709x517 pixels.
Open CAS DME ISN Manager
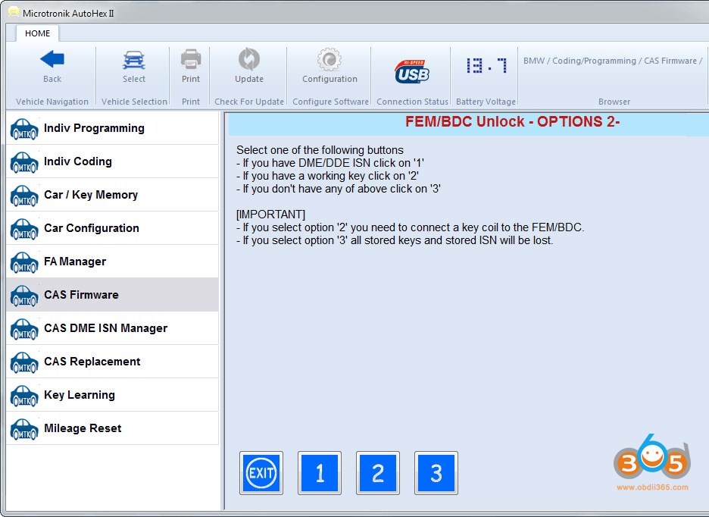113,328
